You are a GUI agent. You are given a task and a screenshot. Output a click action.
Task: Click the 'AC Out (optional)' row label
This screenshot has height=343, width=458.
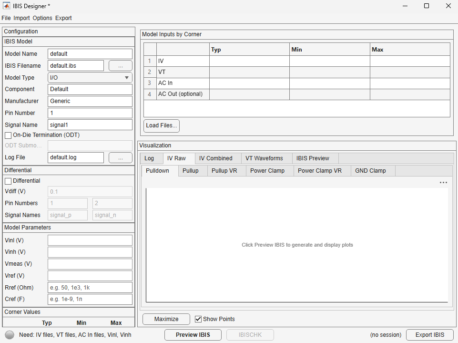[x=180, y=94]
